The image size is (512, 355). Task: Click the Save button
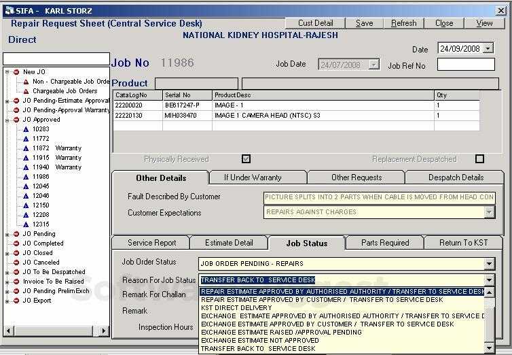coord(364,23)
